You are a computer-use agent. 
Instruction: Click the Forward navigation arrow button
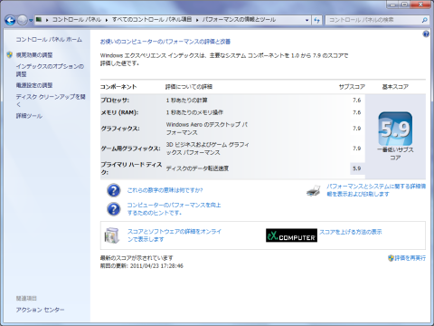click(22, 21)
